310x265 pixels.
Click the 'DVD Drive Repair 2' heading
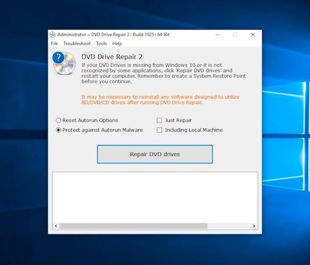pos(112,57)
